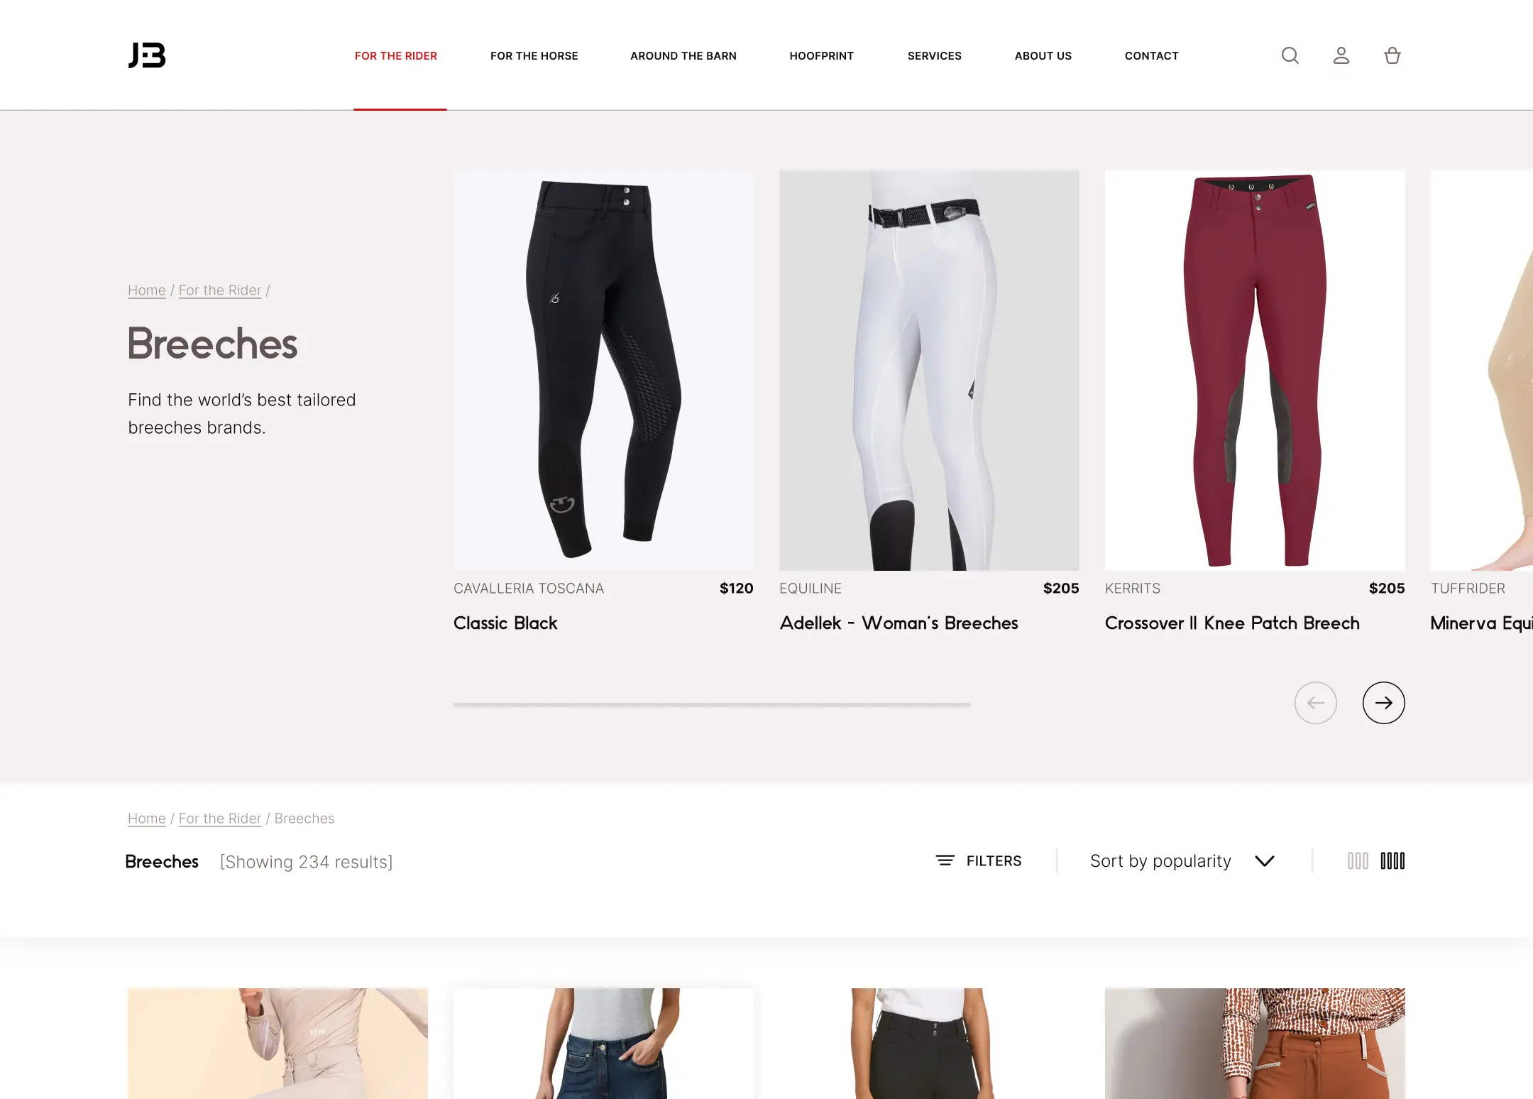Click the For the Rider breadcrumb link

tap(220, 289)
